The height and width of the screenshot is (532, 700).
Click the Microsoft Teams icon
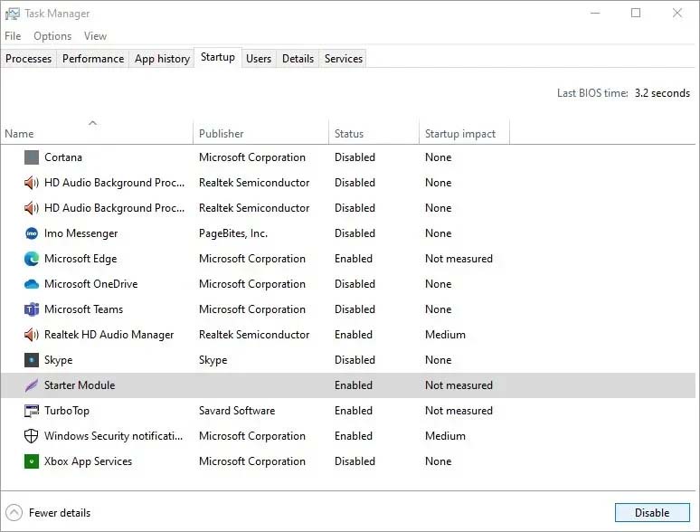(x=32, y=309)
